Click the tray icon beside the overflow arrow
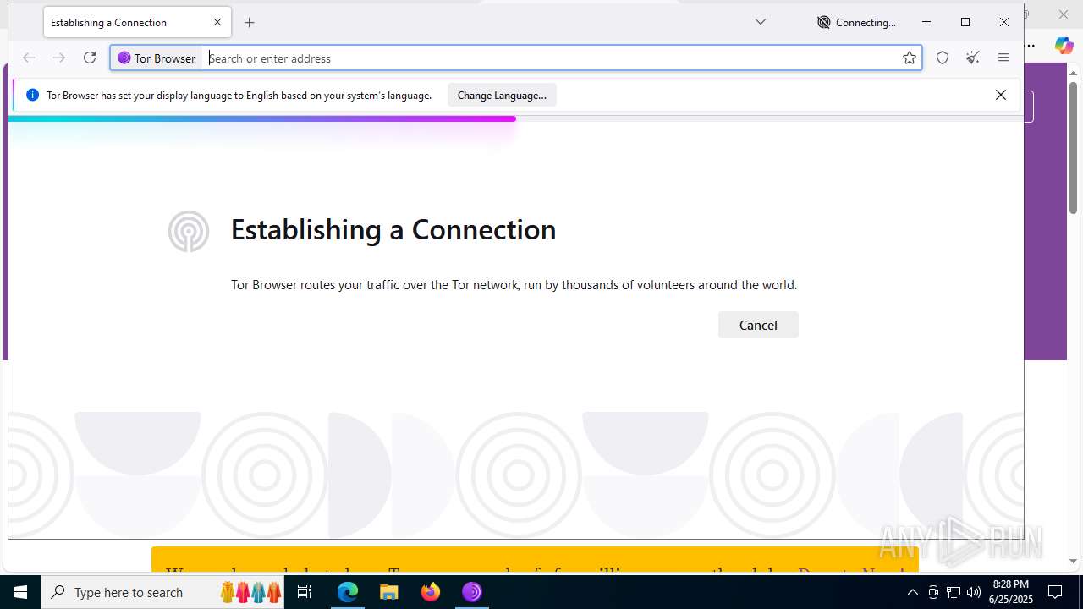Image resolution: width=1083 pixels, height=609 pixels. pyautogui.click(x=933, y=592)
